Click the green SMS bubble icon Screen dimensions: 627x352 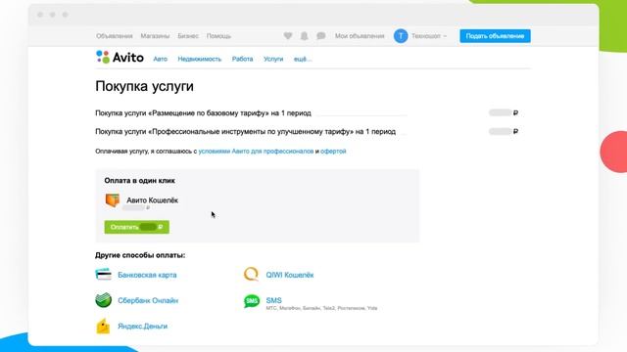(252, 301)
